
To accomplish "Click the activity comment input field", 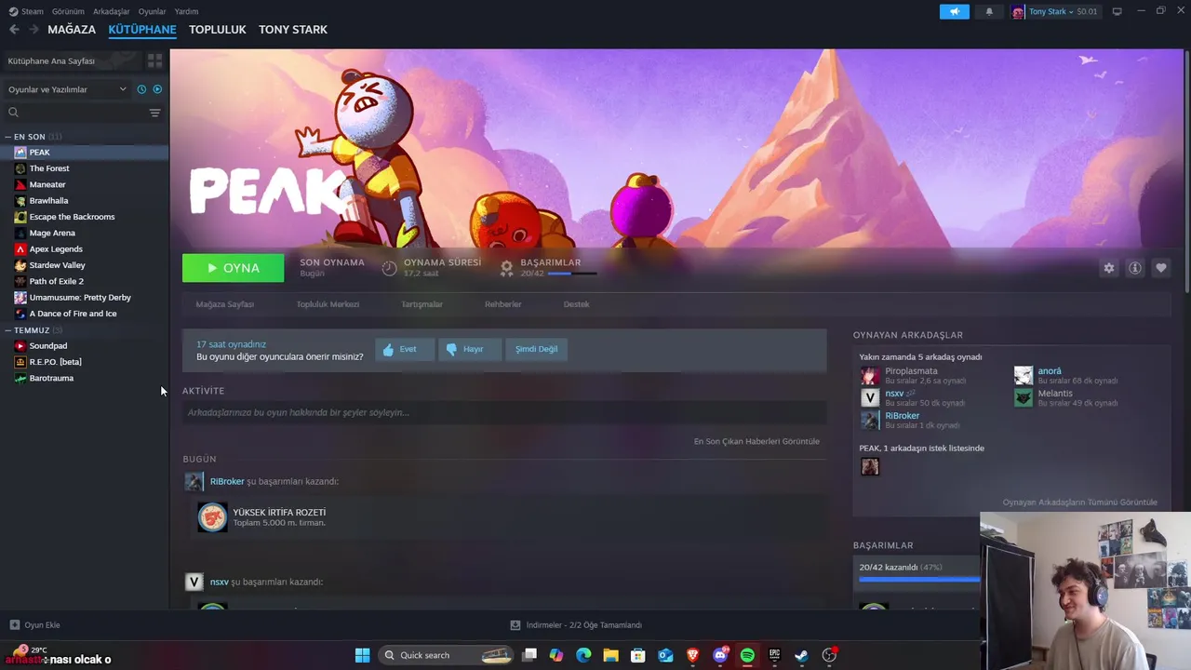I will pyautogui.click(x=504, y=412).
